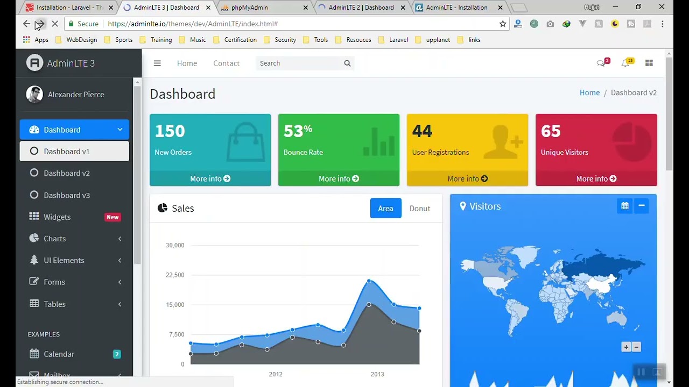Click the calendar icon in Visitors card
This screenshot has height=387, width=689.
pyautogui.click(x=624, y=206)
